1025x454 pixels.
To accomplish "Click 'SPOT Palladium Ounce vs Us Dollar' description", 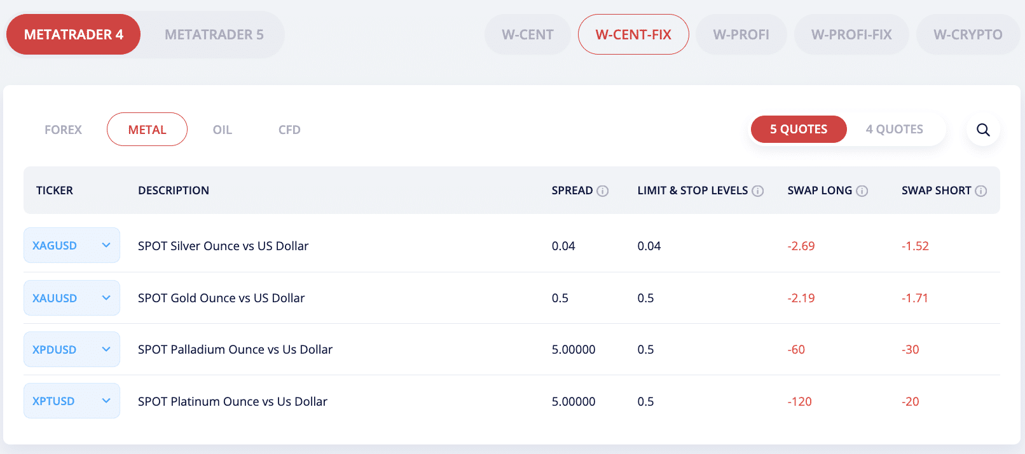I will [235, 349].
